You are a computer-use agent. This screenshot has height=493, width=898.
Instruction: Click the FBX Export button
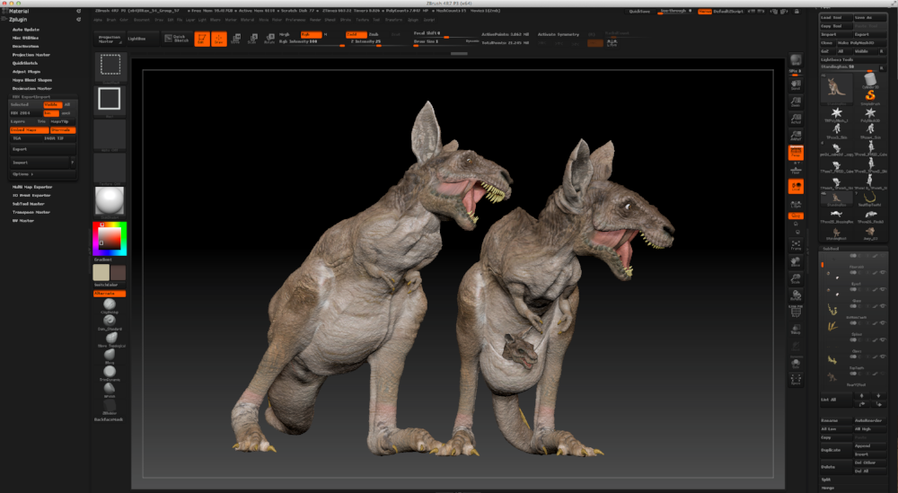pos(43,149)
